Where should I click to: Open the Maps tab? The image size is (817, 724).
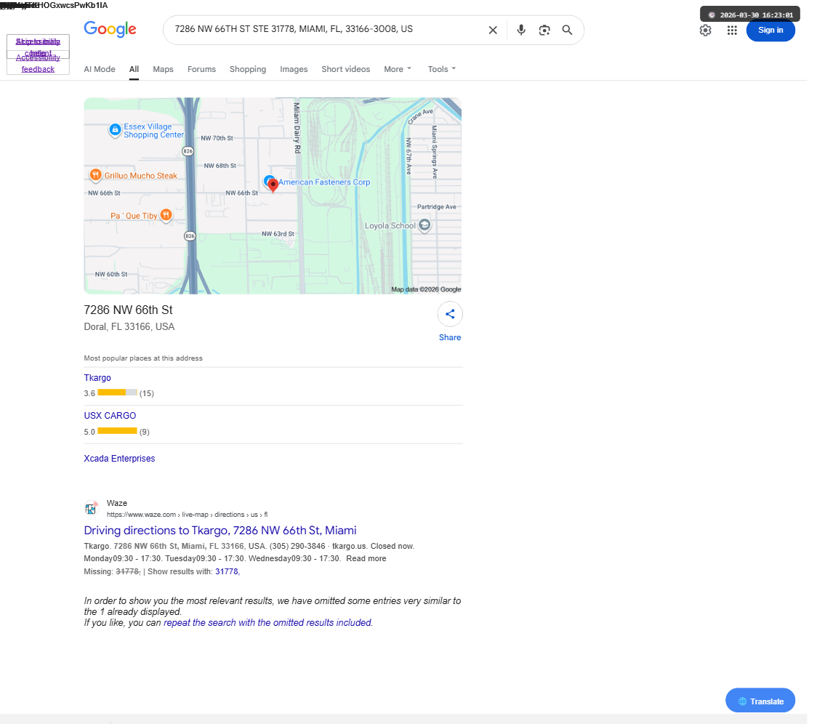tap(163, 69)
